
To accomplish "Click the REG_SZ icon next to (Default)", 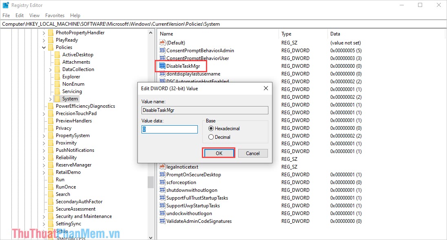I will 162,42.
